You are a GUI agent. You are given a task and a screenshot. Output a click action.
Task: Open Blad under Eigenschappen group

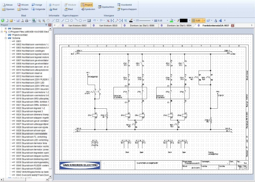[68, 9]
